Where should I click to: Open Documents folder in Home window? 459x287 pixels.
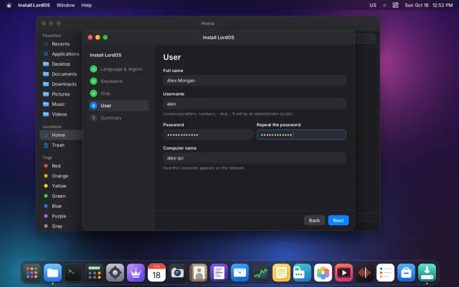[x=61, y=74]
